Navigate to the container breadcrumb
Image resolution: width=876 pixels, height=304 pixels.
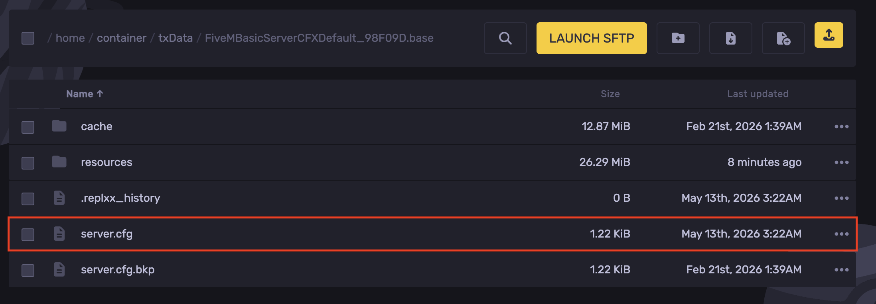click(122, 38)
